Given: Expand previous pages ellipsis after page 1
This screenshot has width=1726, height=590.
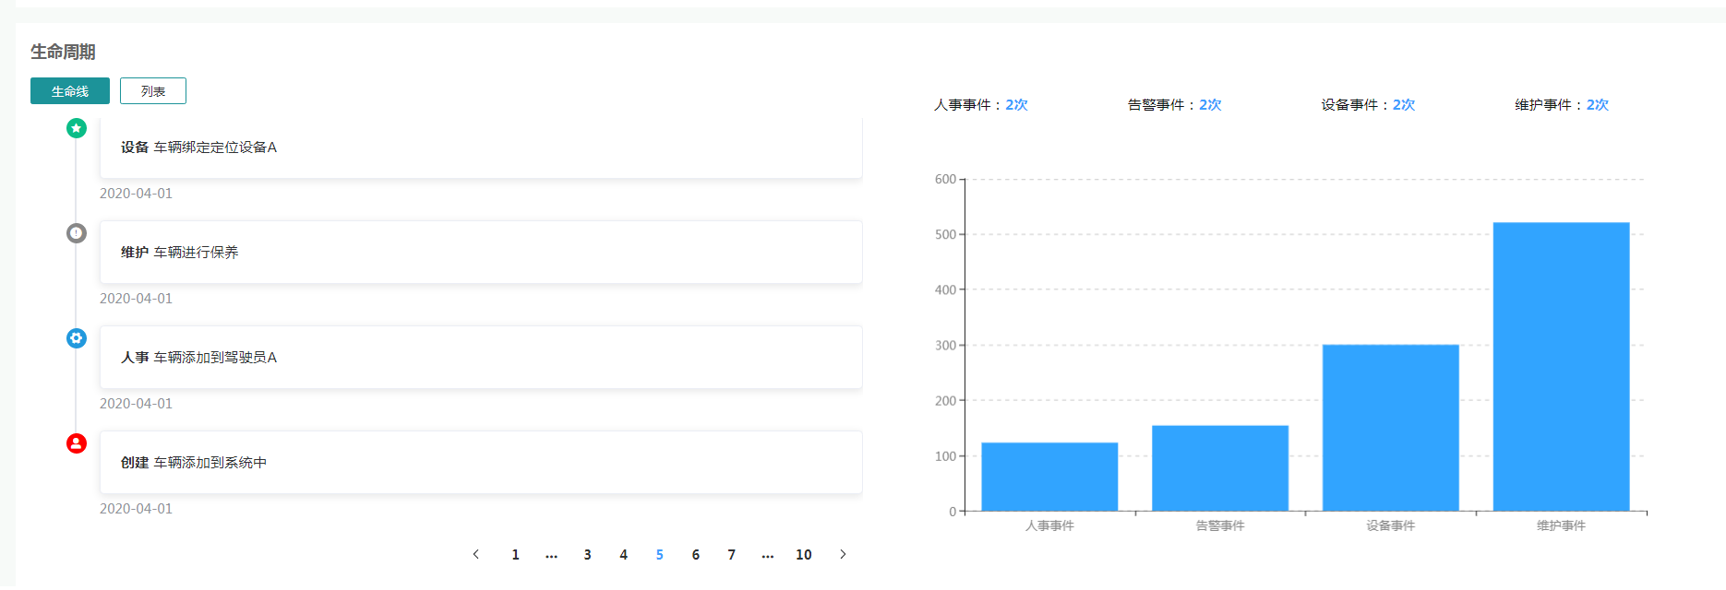Looking at the screenshot, I should [551, 554].
